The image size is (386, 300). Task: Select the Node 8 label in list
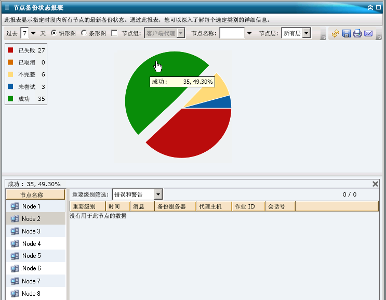tap(31, 294)
